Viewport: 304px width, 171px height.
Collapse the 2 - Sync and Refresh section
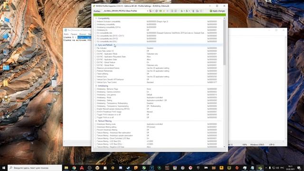104,45
